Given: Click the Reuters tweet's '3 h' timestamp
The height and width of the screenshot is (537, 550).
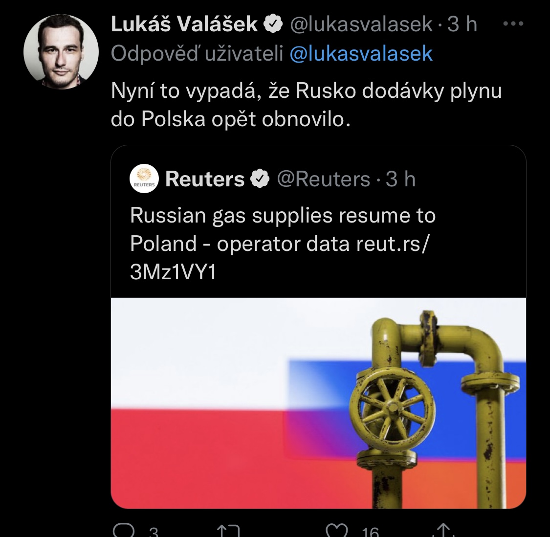Looking at the screenshot, I should (400, 179).
